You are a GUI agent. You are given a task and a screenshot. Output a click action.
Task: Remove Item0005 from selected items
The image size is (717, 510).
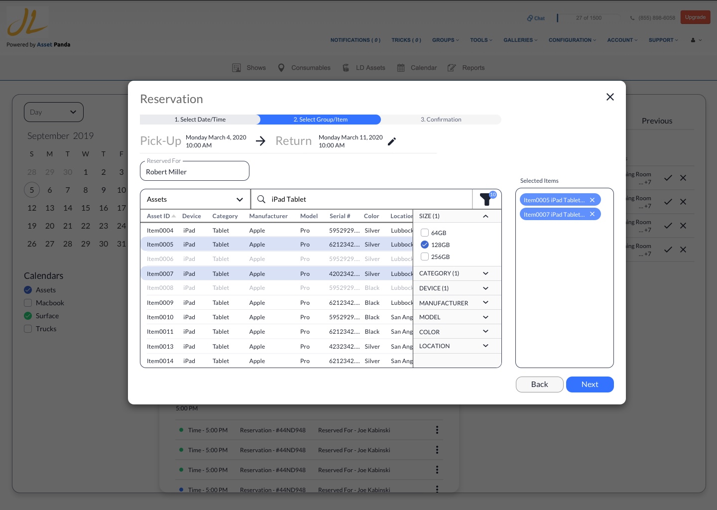592,200
